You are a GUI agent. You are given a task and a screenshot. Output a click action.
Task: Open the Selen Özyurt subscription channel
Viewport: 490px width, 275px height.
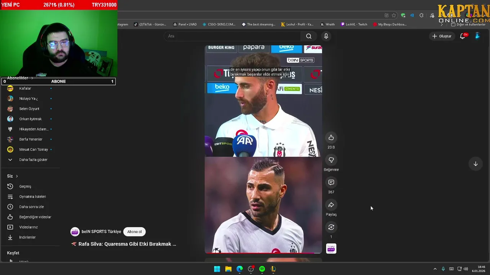point(30,109)
